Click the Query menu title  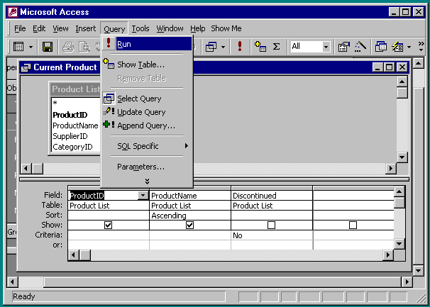tap(114, 28)
